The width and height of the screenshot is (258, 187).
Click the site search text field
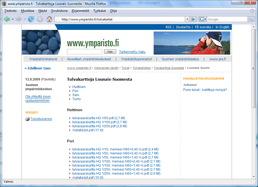pos(84,52)
